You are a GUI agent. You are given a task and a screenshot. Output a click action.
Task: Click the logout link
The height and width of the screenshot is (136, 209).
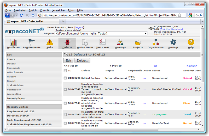79,27
